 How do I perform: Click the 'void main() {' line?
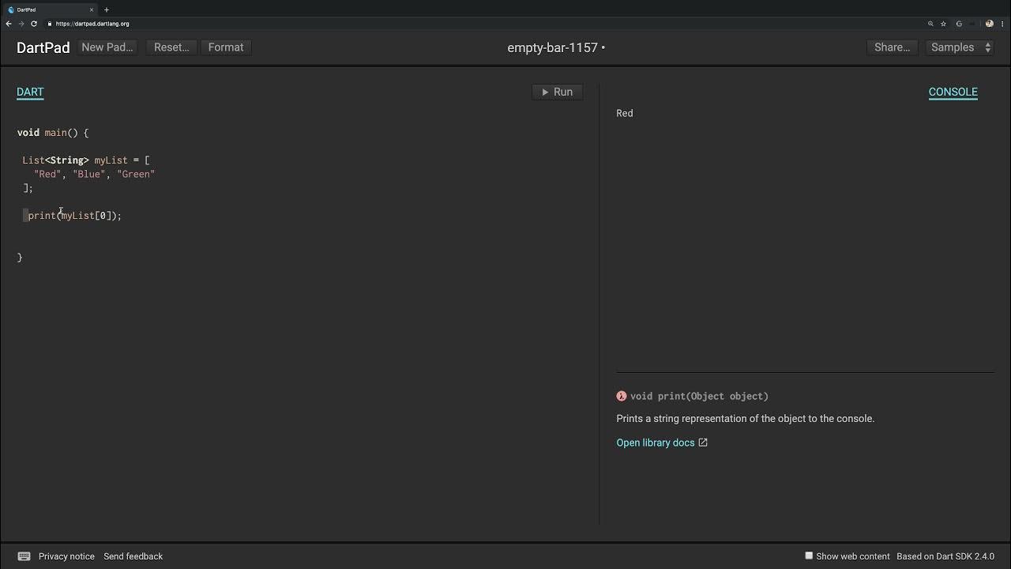pyautogui.click(x=53, y=133)
